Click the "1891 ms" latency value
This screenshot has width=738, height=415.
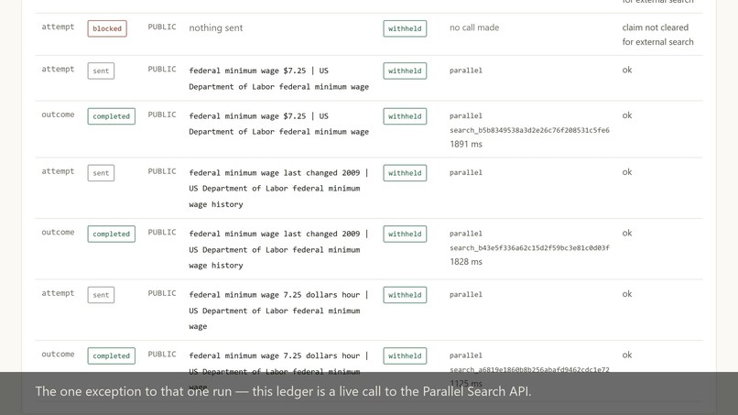point(466,144)
